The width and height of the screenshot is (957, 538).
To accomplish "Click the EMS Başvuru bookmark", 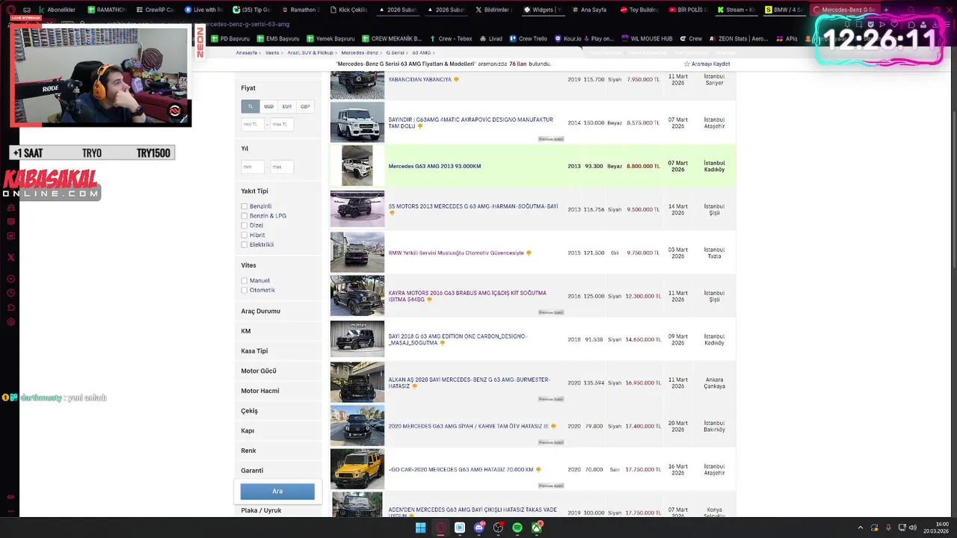I will [278, 39].
